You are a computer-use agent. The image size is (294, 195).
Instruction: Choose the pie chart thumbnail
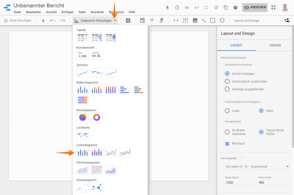pos(82,117)
